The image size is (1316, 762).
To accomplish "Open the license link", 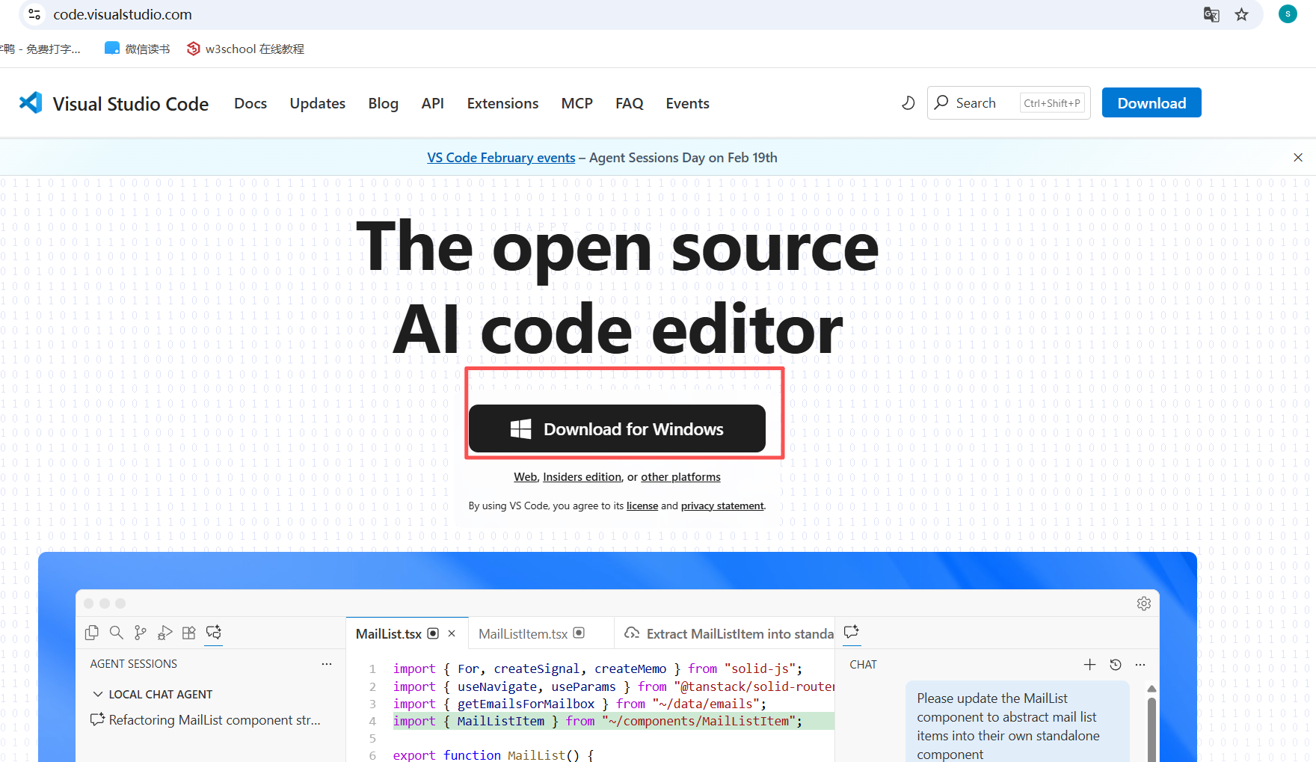I will coord(642,506).
